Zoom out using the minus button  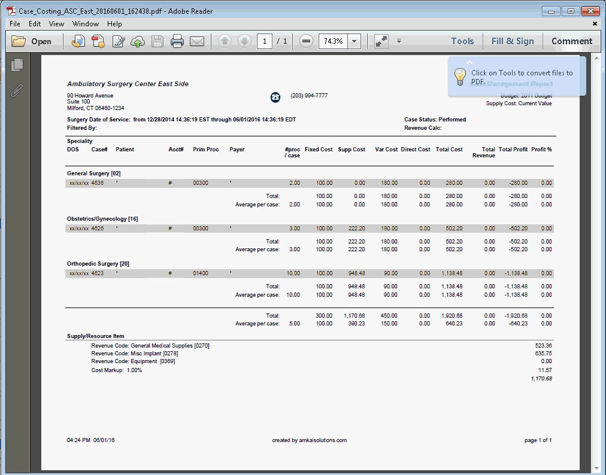[x=306, y=41]
